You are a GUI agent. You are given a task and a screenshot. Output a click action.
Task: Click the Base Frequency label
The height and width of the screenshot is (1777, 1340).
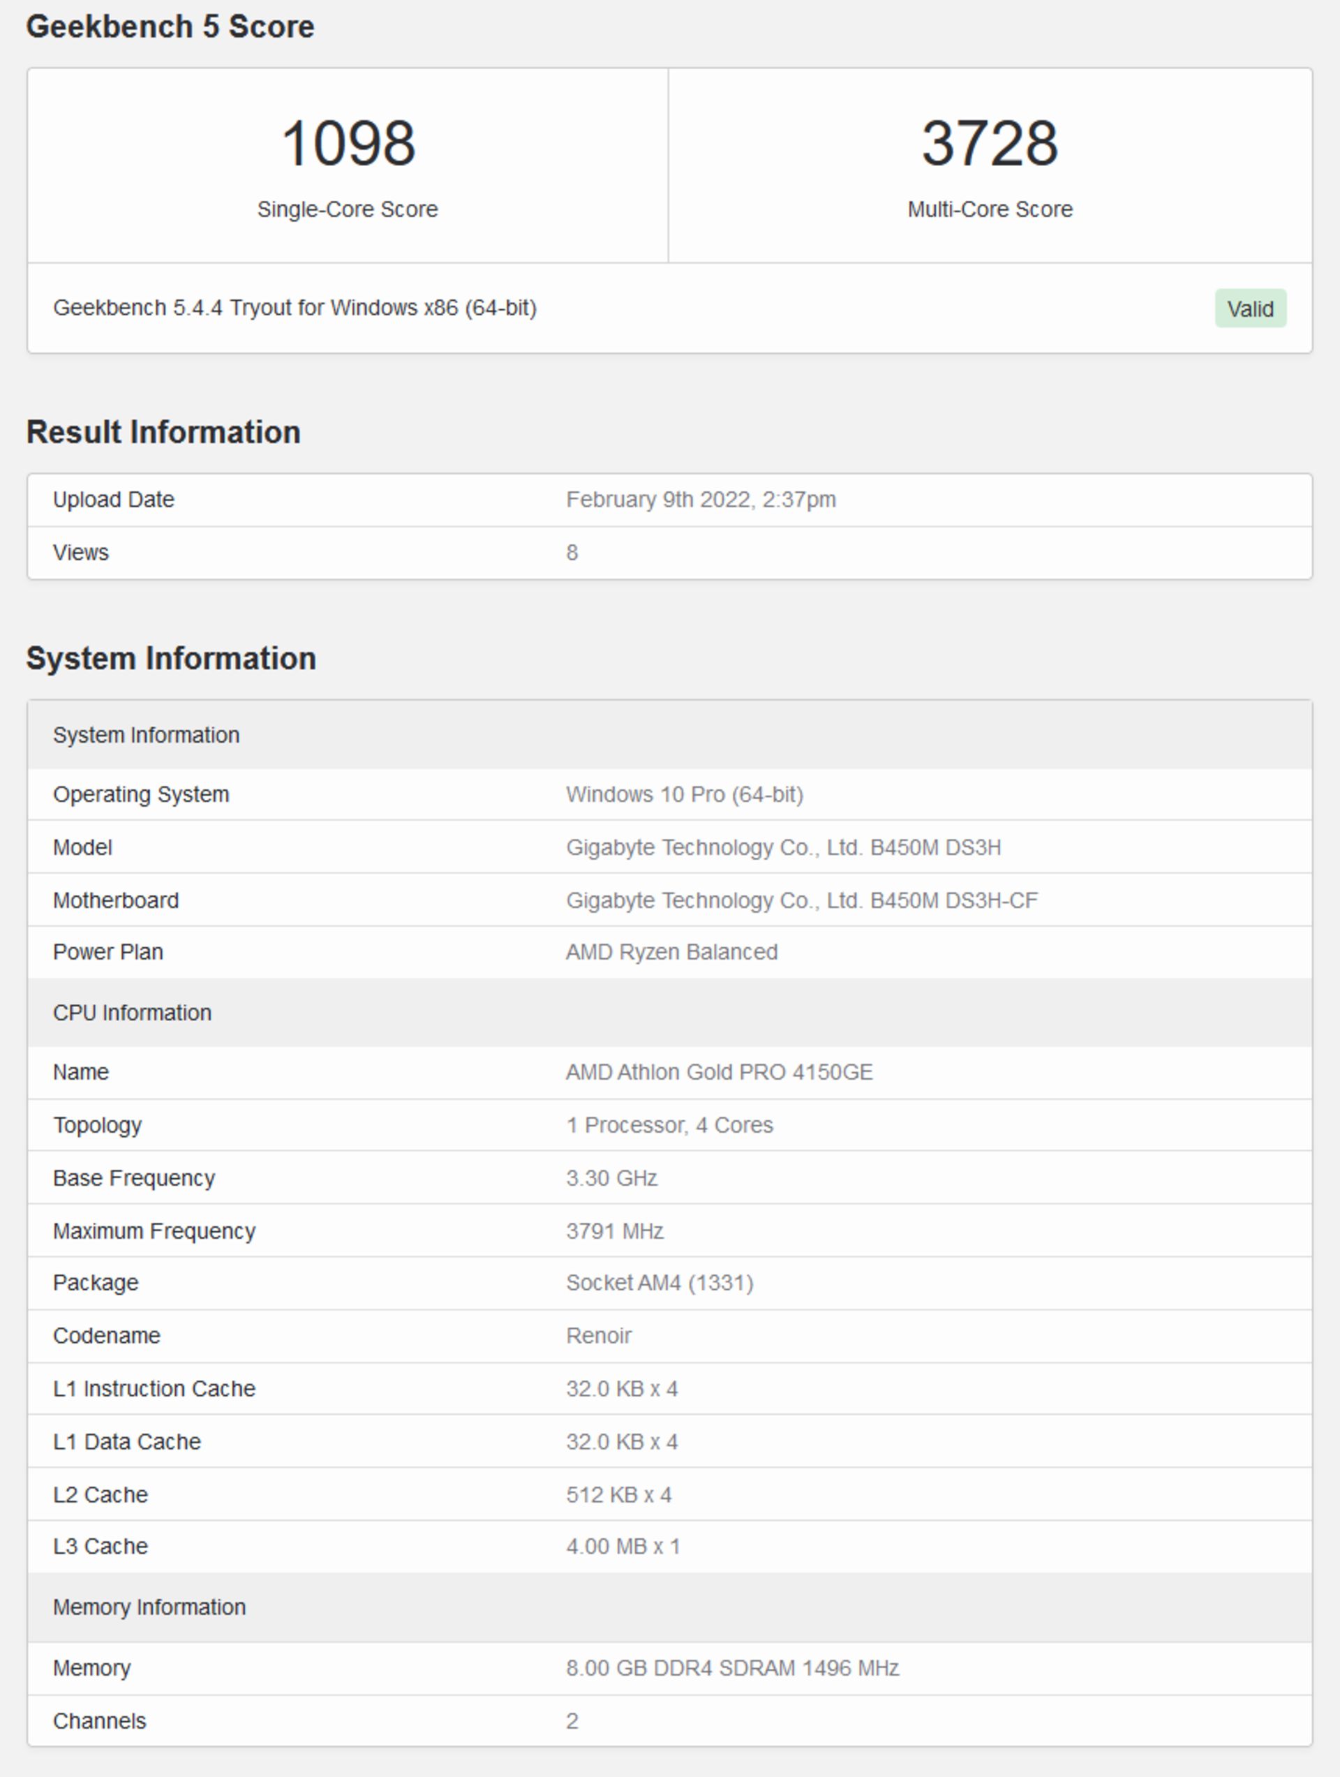pos(134,1179)
